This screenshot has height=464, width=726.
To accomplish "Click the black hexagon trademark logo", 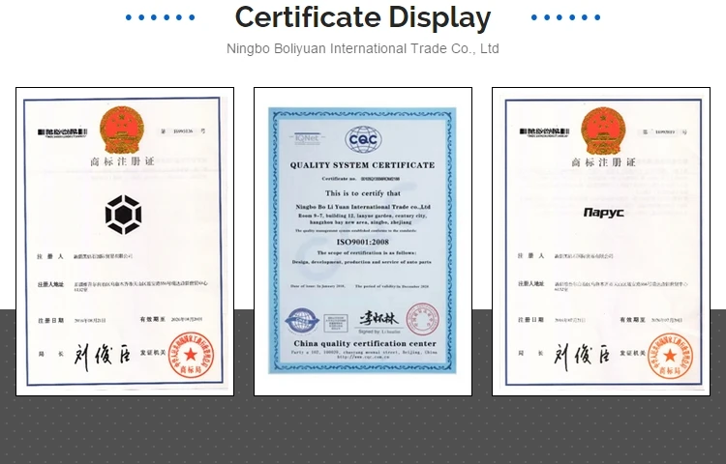I will tap(123, 215).
